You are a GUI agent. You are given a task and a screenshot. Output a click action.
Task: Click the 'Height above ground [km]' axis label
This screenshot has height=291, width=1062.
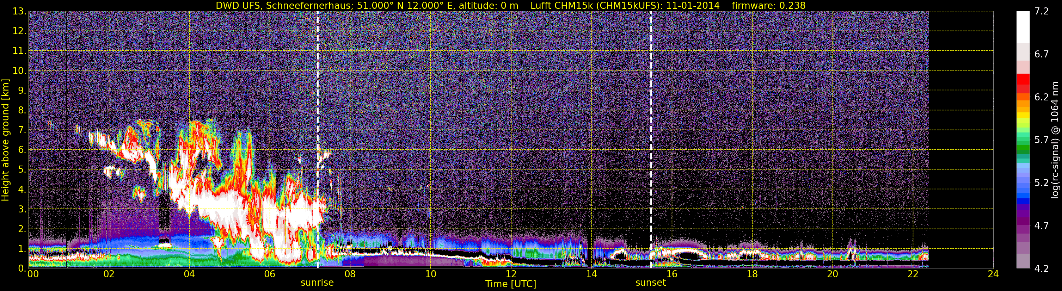5,140
